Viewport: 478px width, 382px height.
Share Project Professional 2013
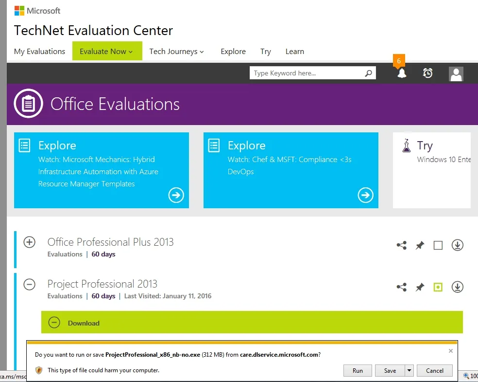tap(401, 287)
